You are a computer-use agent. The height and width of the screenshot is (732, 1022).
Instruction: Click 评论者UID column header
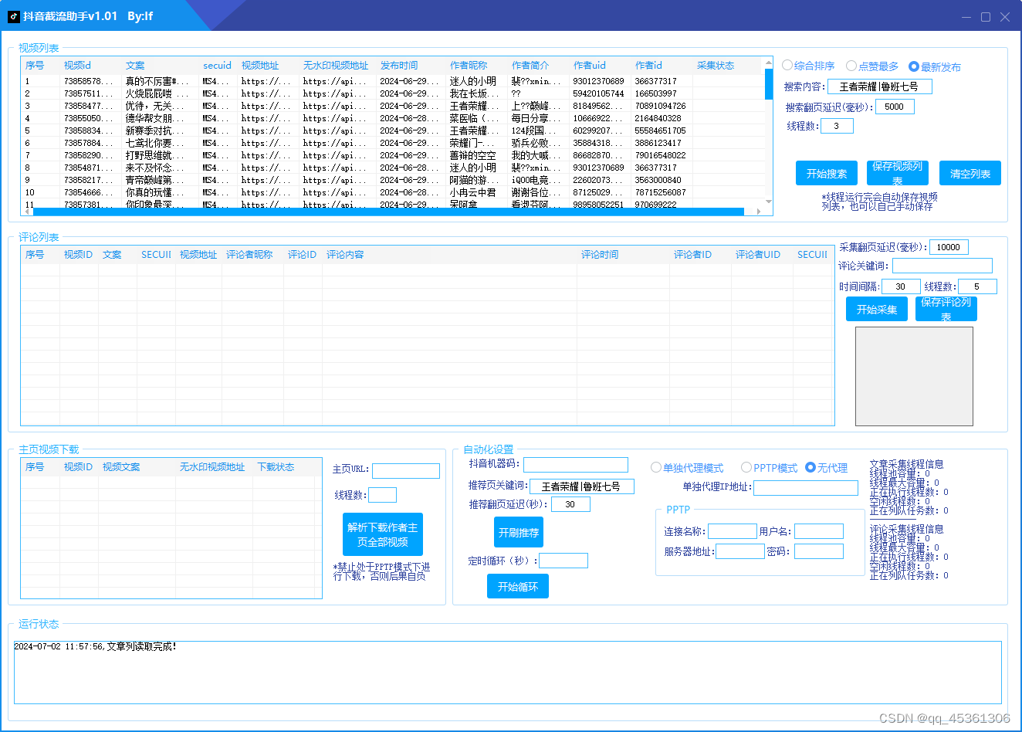click(x=758, y=255)
